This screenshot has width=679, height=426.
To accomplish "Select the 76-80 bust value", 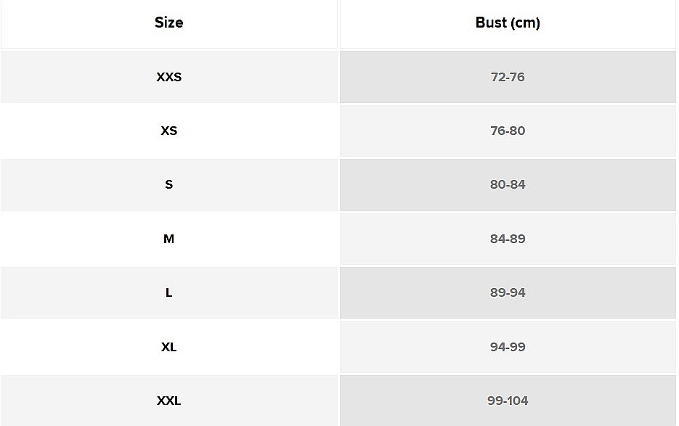I will coord(508,131).
